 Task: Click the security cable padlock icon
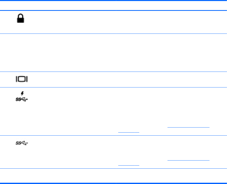[21, 19]
